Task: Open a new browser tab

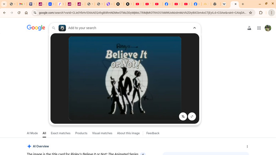Action: pyautogui.click(x=243, y=4)
